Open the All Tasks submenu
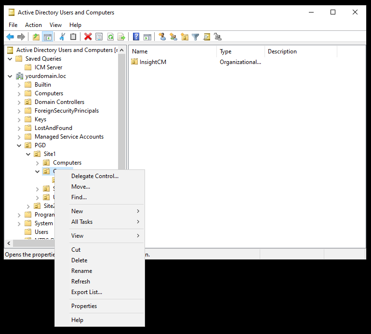 click(100, 222)
